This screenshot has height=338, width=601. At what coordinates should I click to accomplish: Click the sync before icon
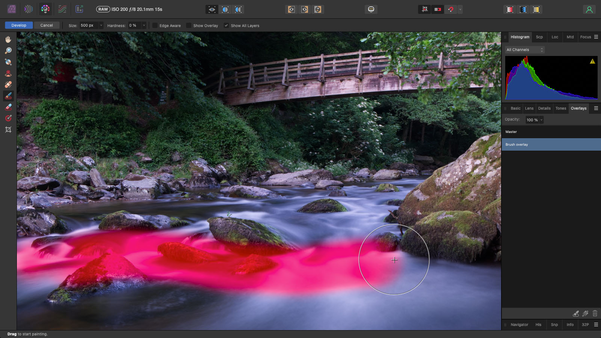pos(291,9)
